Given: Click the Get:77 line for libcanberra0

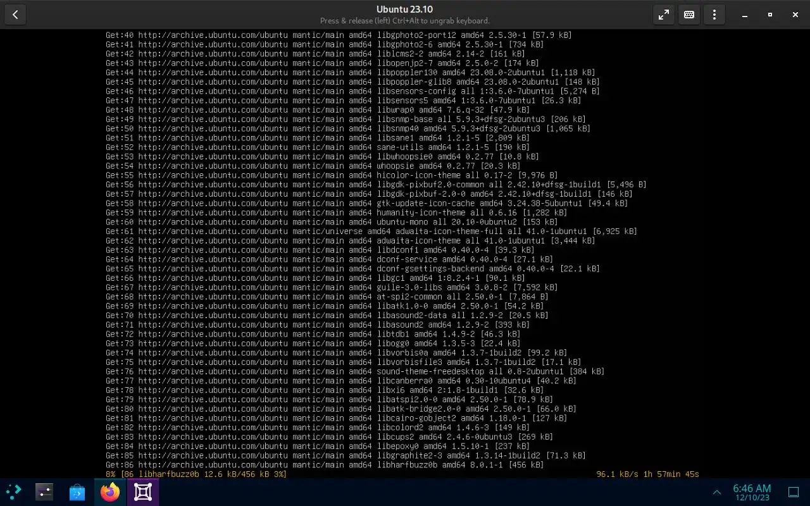Looking at the screenshot, I should [x=341, y=380].
